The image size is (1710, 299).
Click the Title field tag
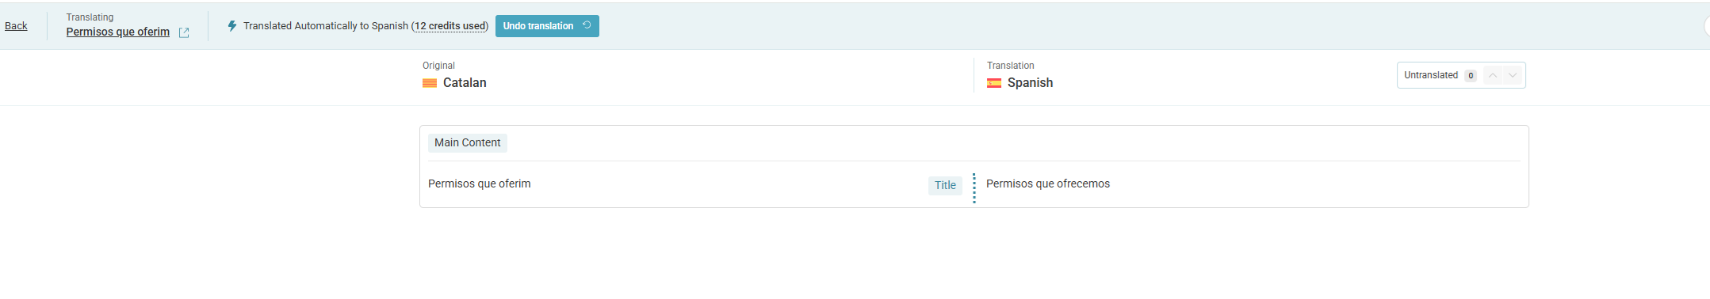[x=945, y=185]
